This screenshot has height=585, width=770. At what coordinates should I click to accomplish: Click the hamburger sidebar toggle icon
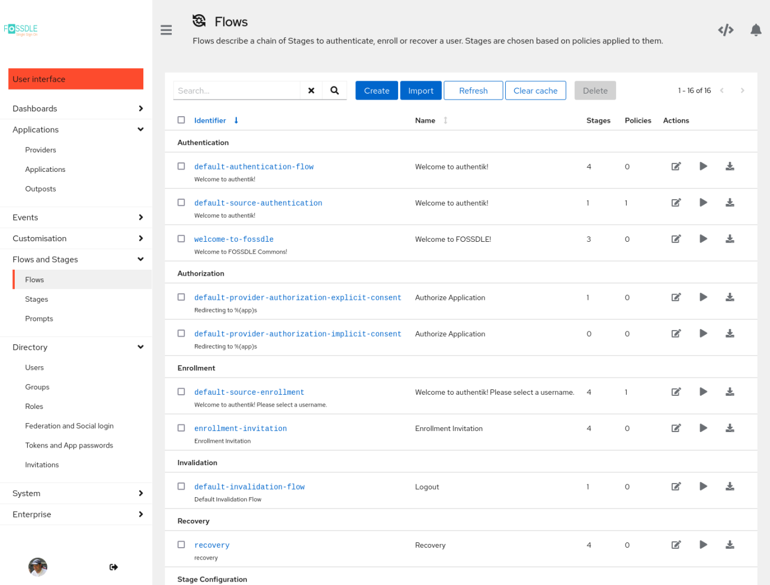pyautogui.click(x=166, y=30)
